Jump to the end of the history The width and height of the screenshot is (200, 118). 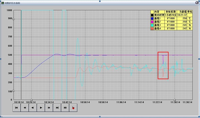pos(57,108)
